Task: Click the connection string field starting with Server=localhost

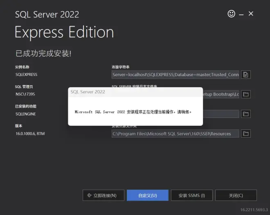Action: [x=175, y=75]
